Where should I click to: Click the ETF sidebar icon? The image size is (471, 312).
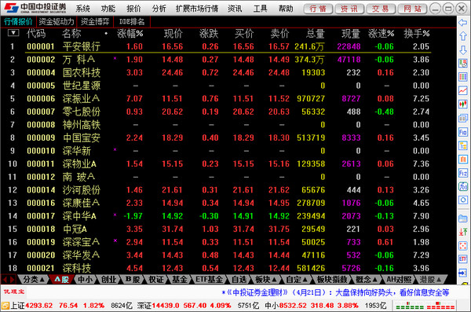pos(463,259)
